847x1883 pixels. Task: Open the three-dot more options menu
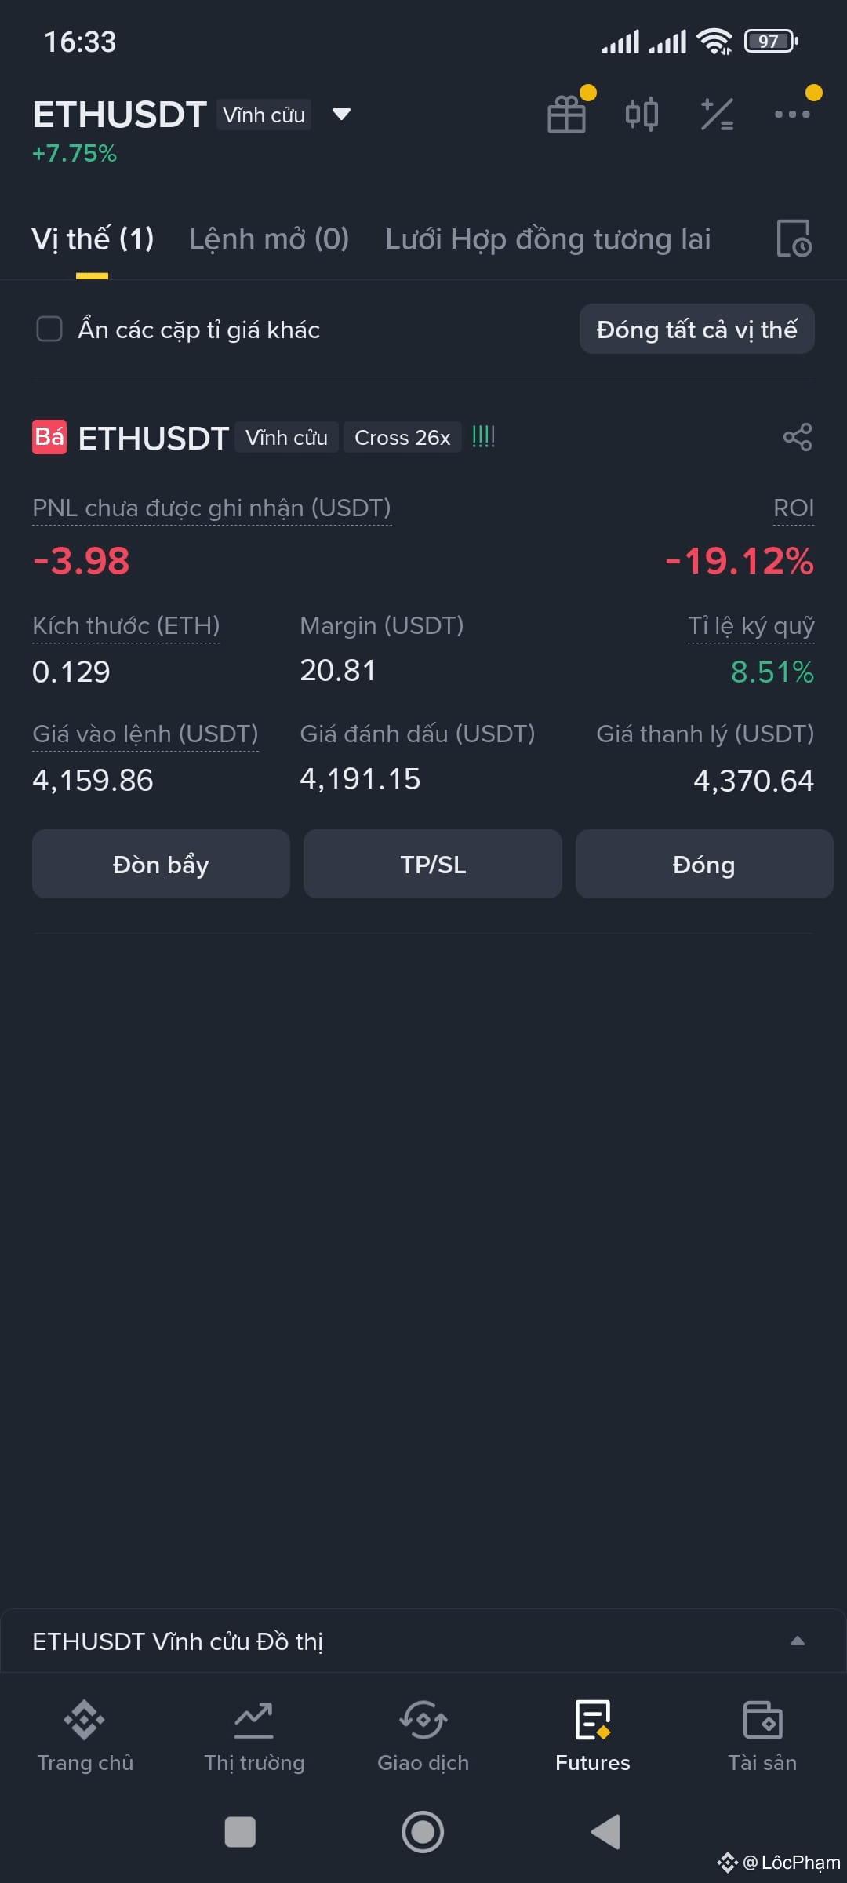tap(792, 115)
